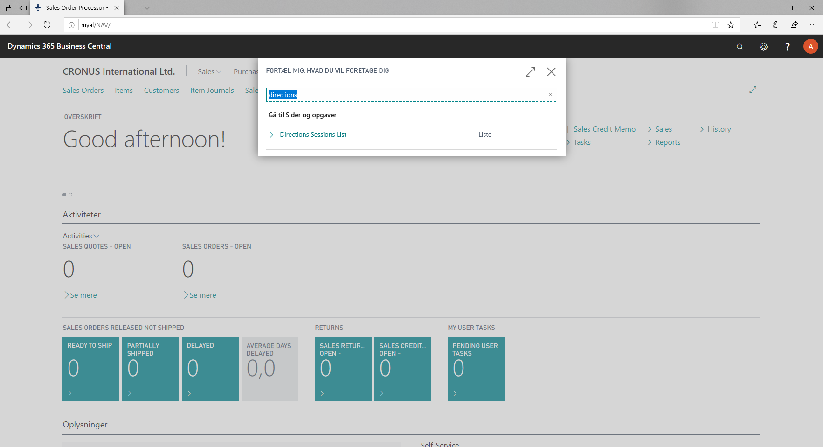
Task: Open the user account avatar A
Action: tap(811, 47)
